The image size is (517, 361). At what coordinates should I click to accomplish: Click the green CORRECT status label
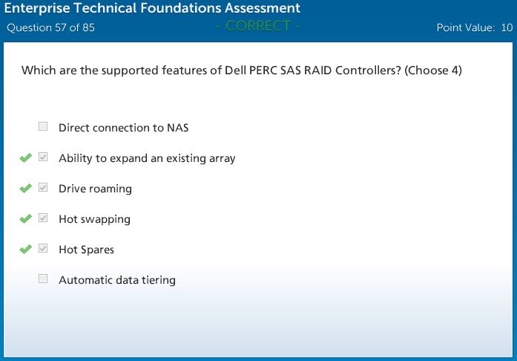pos(257,26)
